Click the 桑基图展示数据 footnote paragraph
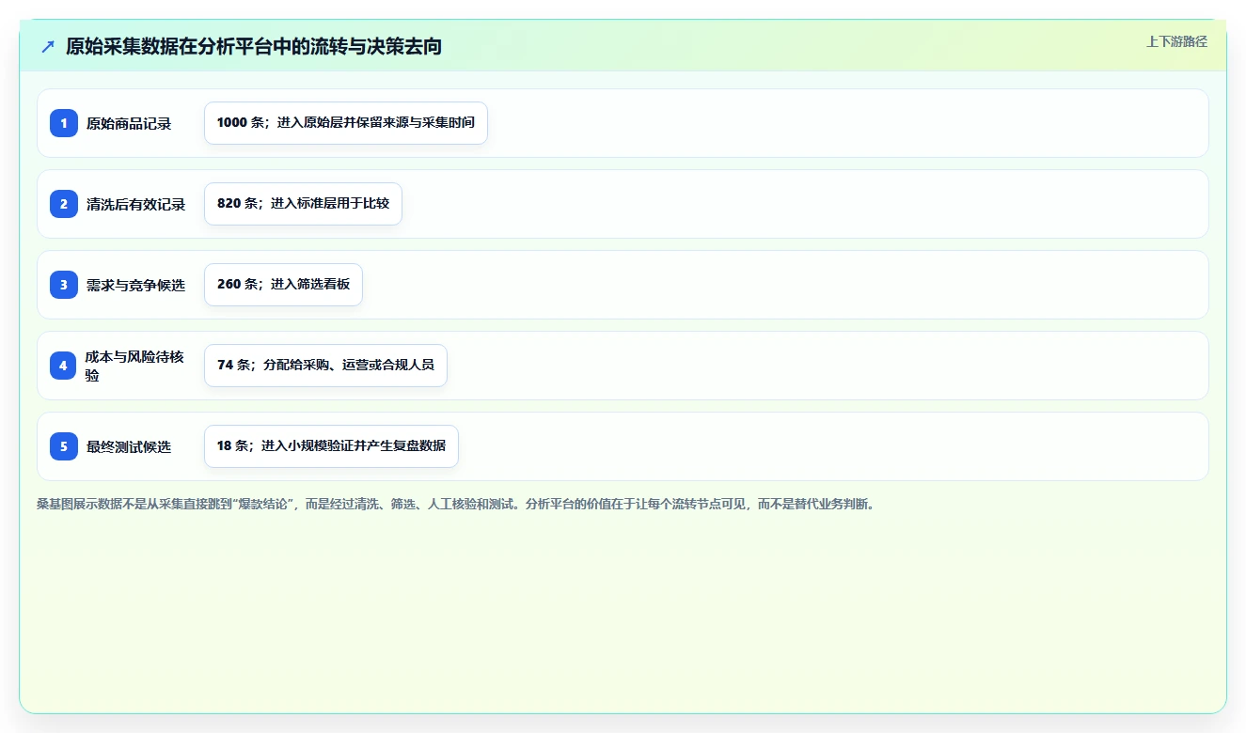 tap(455, 504)
